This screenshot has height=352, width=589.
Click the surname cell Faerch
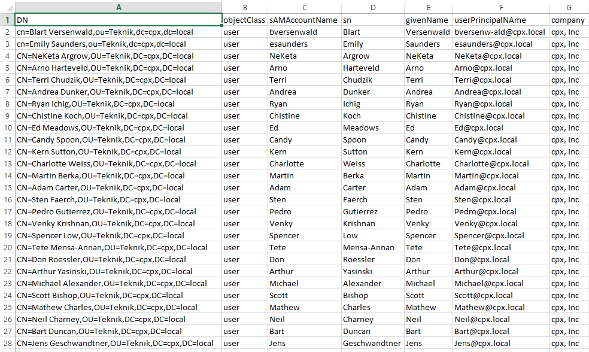[x=373, y=199]
